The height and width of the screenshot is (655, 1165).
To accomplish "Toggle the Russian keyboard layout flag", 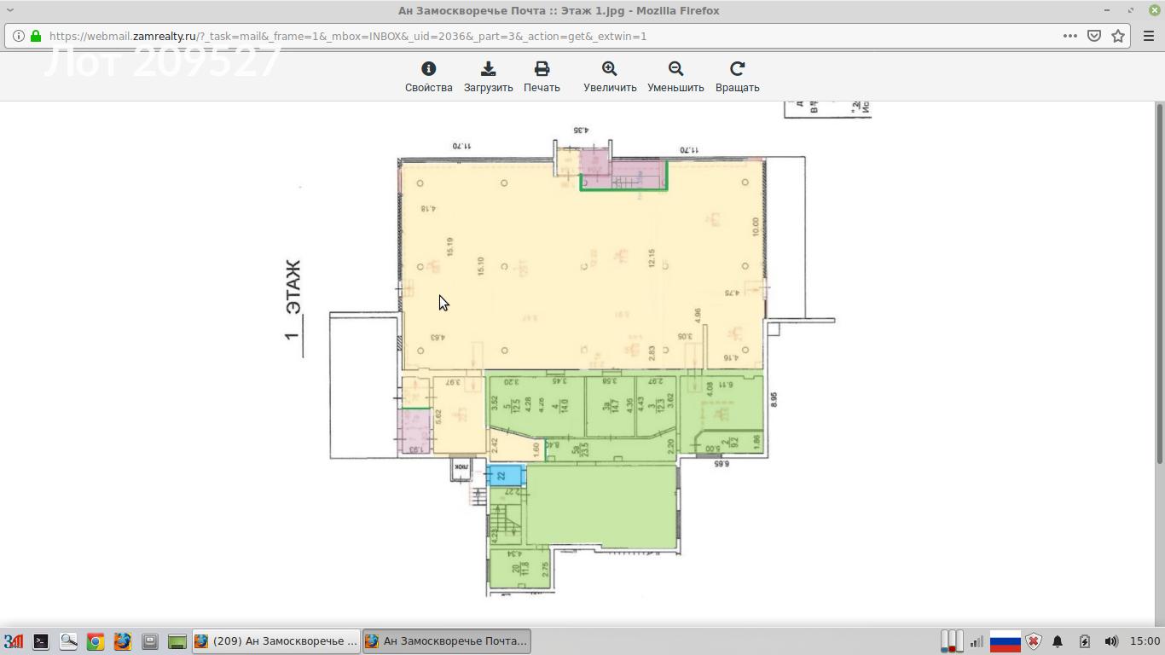I will (x=1005, y=641).
